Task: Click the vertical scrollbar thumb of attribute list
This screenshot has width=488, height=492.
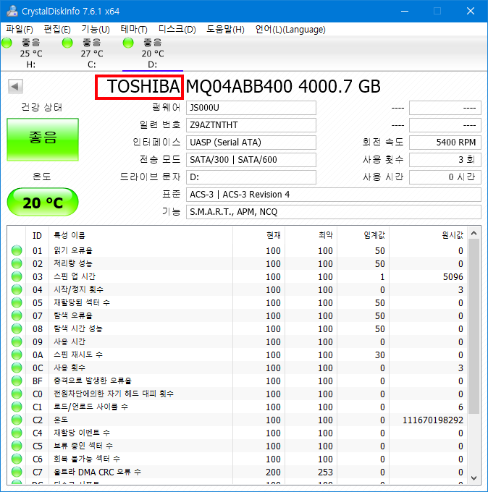Action: point(474,326)
